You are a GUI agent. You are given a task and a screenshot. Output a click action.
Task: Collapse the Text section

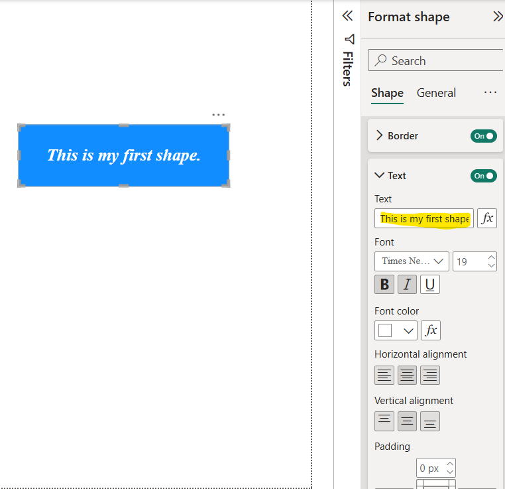380,175
